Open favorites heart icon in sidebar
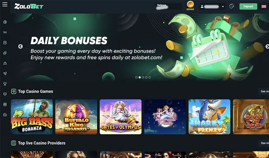 5,94
